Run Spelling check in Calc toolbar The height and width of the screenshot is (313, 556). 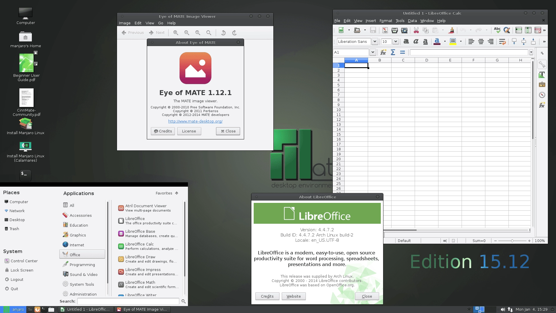click(497, 30)
